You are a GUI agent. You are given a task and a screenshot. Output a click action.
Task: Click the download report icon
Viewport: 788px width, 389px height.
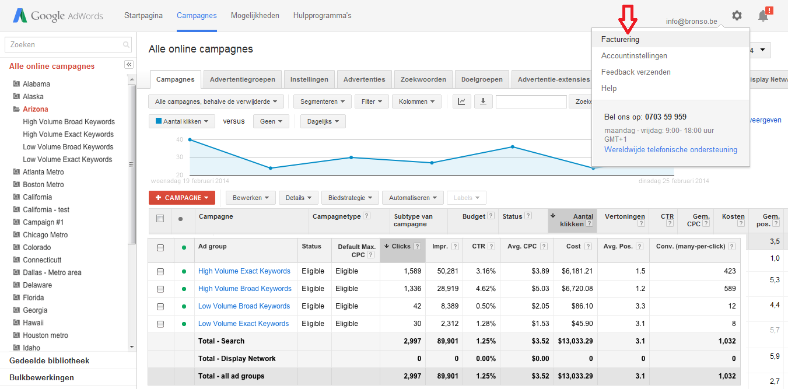pyautogui.click(x=482, y=101)
